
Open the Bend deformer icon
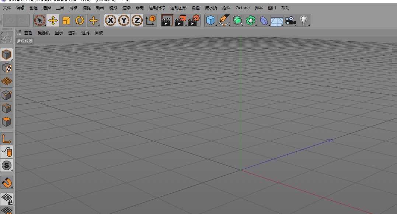click(x=264, y=20)
